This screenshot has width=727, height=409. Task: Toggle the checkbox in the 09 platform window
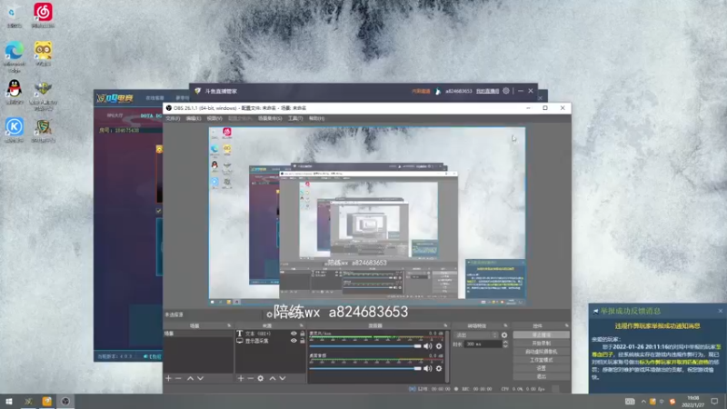click(x=158, y=211)
